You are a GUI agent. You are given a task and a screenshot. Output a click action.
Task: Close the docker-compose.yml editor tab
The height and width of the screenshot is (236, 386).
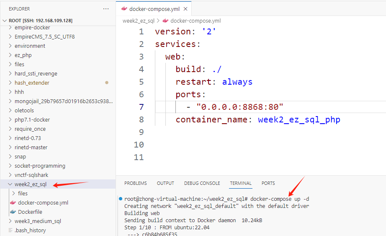click(x=185, y=9)
